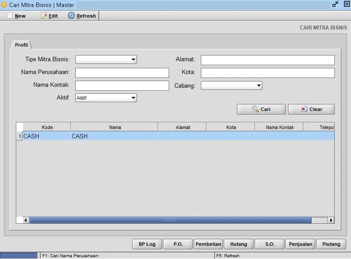
Task: Click the restore window icon in title bar
Action: [x=336, y=4]
